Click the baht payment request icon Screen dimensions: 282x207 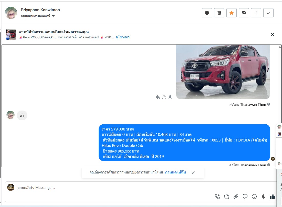263,197
